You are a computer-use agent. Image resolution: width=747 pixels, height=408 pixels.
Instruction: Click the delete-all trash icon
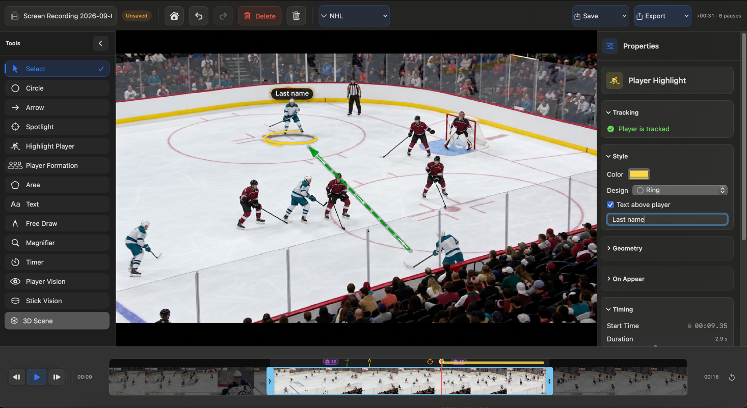click(297, 16)
